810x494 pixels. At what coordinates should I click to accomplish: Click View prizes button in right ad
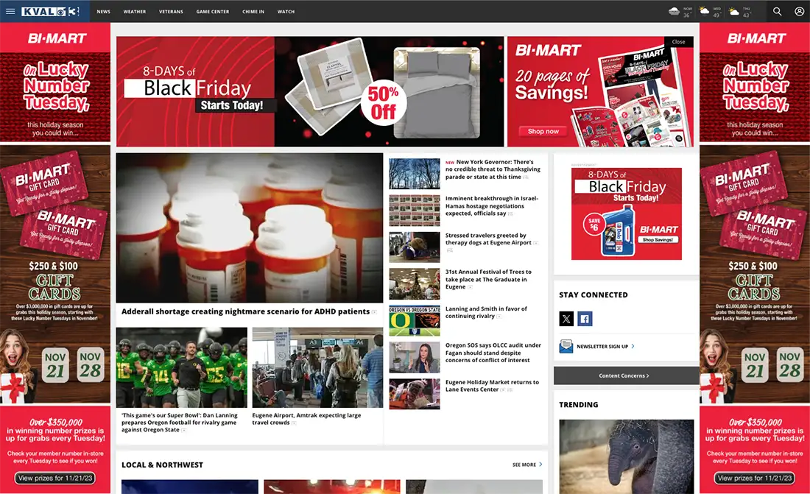[754, 478]
